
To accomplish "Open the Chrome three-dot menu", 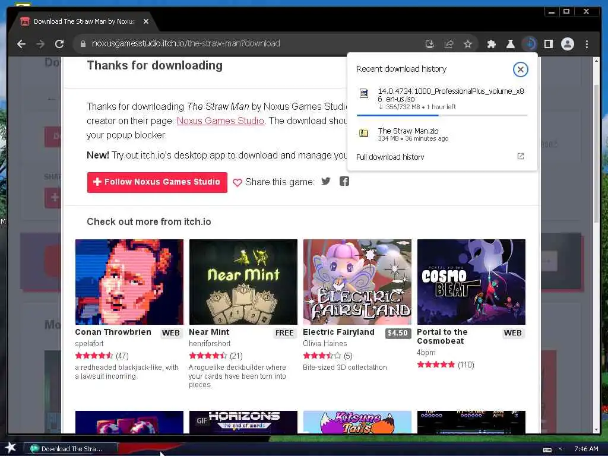I will tap(587, 44).
